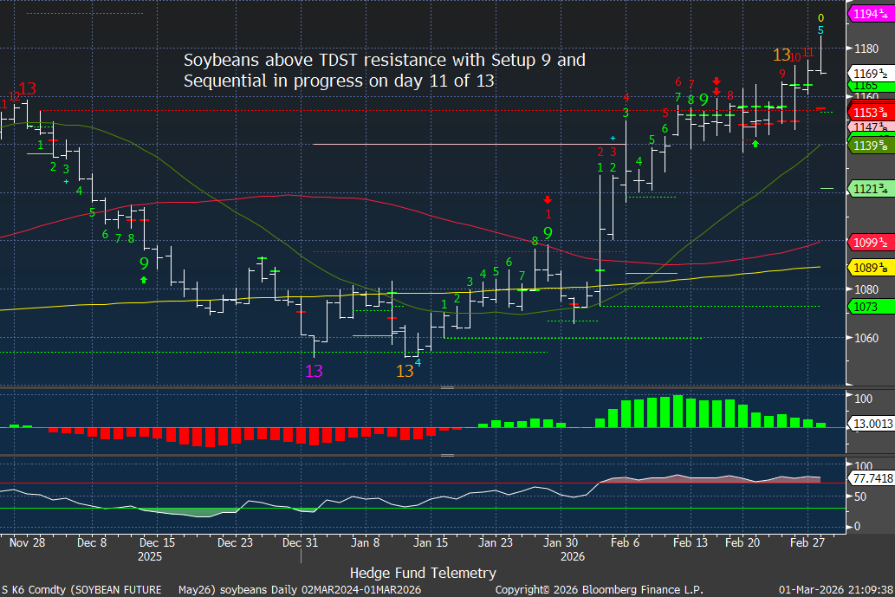This screenshot has width=895, height=597.
Task: Select the orange 13 marker near the Feb 27 high
Action: click(x=782, y=55)
